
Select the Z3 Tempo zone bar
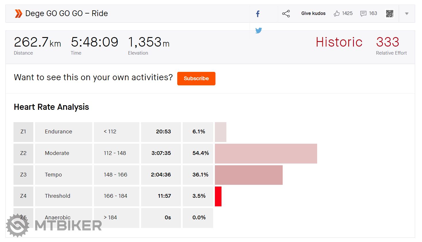click(248, 175)
